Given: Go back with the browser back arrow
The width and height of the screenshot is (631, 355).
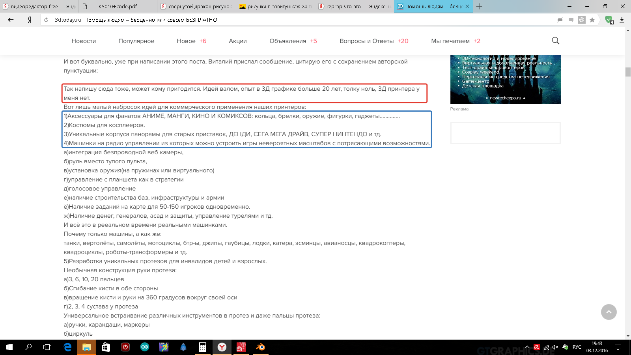Looking at the screenshot, I should point(11,20).
